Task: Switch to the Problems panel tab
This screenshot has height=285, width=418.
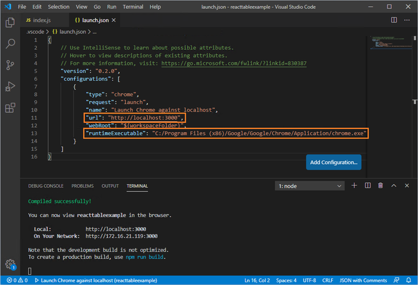Action: click(82, 186)
